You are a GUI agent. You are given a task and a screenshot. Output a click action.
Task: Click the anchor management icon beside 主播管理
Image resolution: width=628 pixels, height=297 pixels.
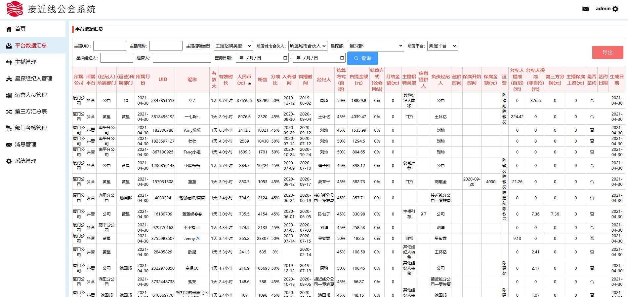[x=9, y=62]
